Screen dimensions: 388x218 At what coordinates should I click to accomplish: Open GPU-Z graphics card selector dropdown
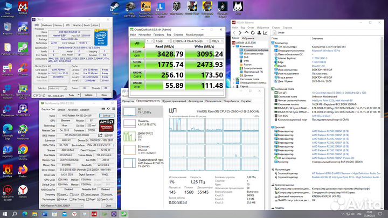coord(61,206)
